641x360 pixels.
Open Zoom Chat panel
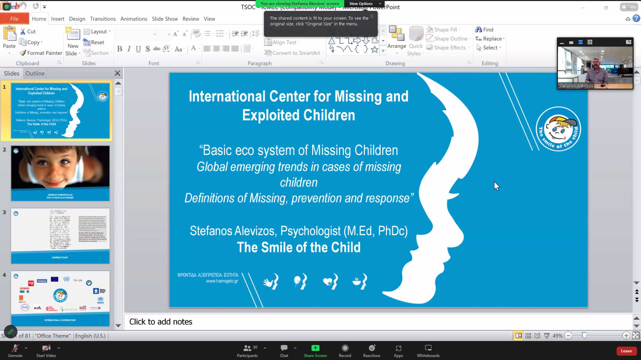pos(284,351)
